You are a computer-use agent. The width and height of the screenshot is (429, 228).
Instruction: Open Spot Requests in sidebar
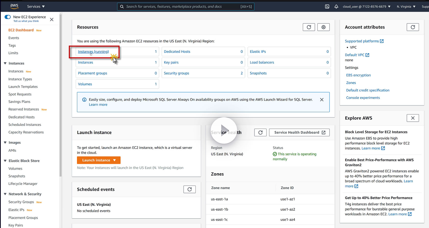click(20, 94)
